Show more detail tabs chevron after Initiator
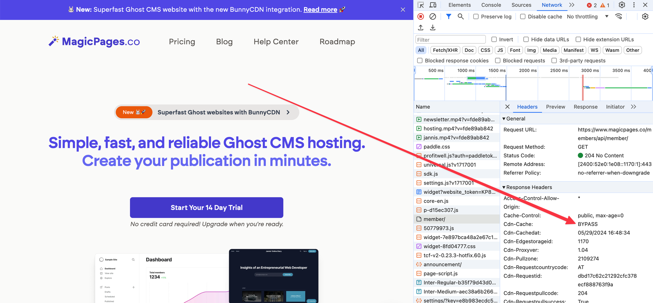 click(634, 107)
